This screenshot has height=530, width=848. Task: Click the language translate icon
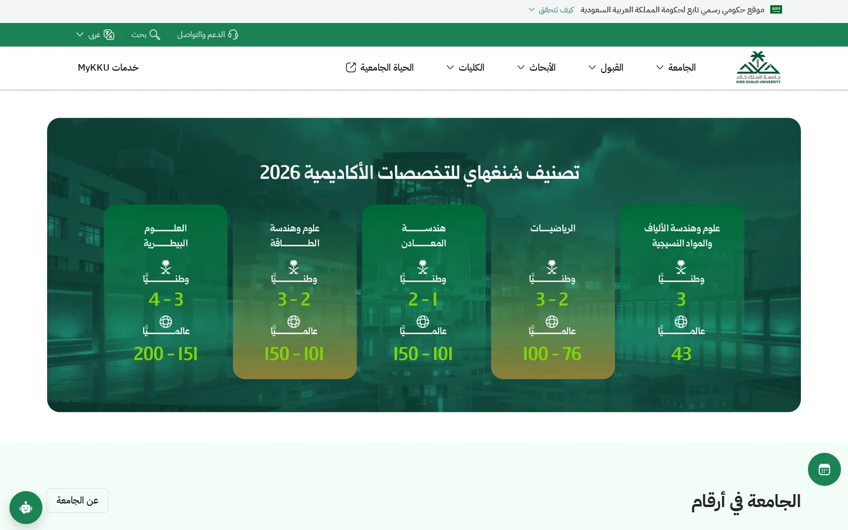coord(109,35)
